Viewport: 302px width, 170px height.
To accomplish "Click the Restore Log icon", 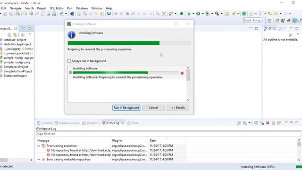I will pyautogui.click(x=279, y=123).
